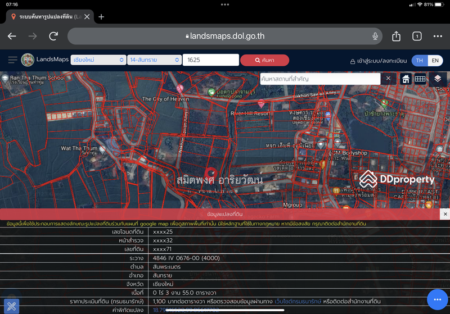Close the LandsMaps browser tab
Image resolution: width=450 pixels, height=314 pixels.
coord(87,17)
